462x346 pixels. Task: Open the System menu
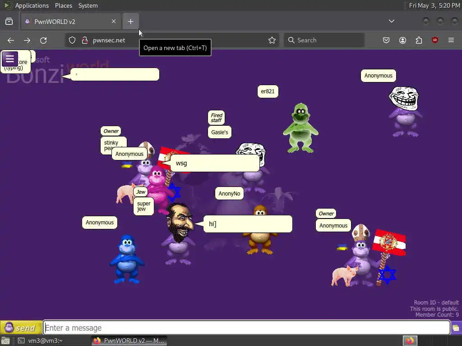[x=88, y=5]
